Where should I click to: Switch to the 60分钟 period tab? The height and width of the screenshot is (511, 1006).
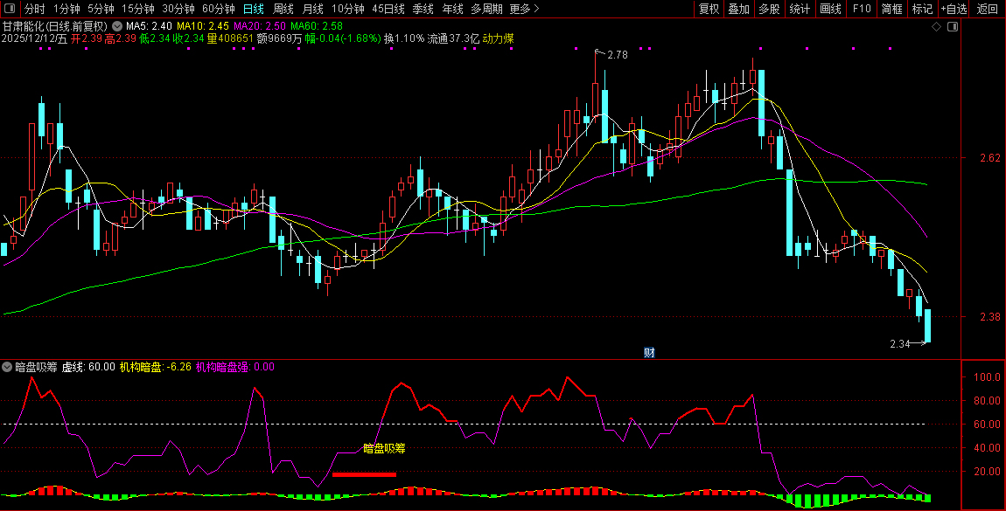pyautogui.click(x=218, y=9)
